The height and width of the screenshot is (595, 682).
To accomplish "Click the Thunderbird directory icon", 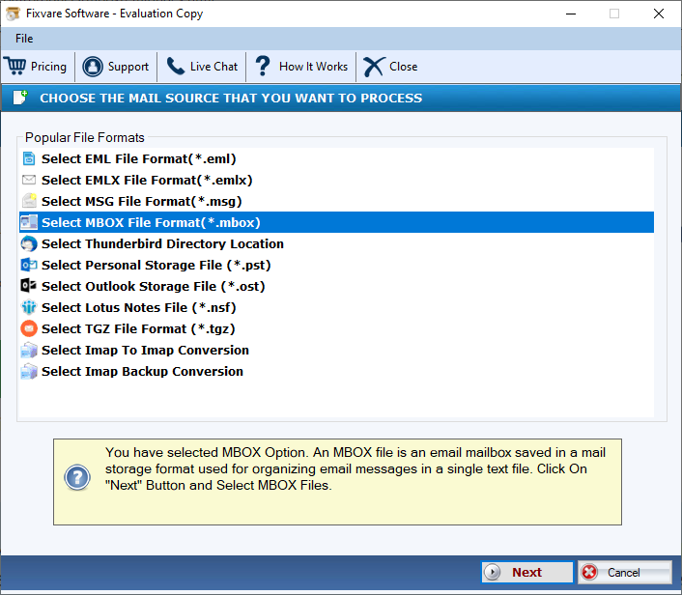I will pos(29,243).
